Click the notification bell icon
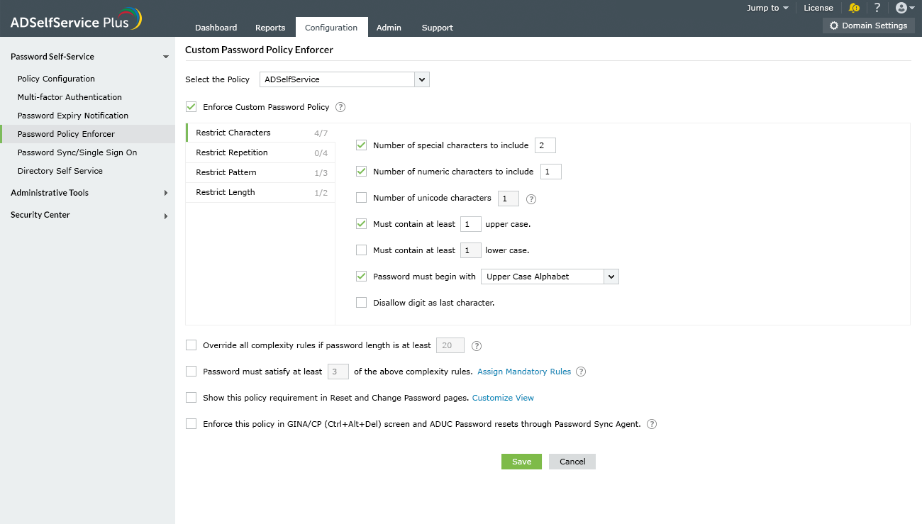922x524 pixels. click(x=854, y=8)
